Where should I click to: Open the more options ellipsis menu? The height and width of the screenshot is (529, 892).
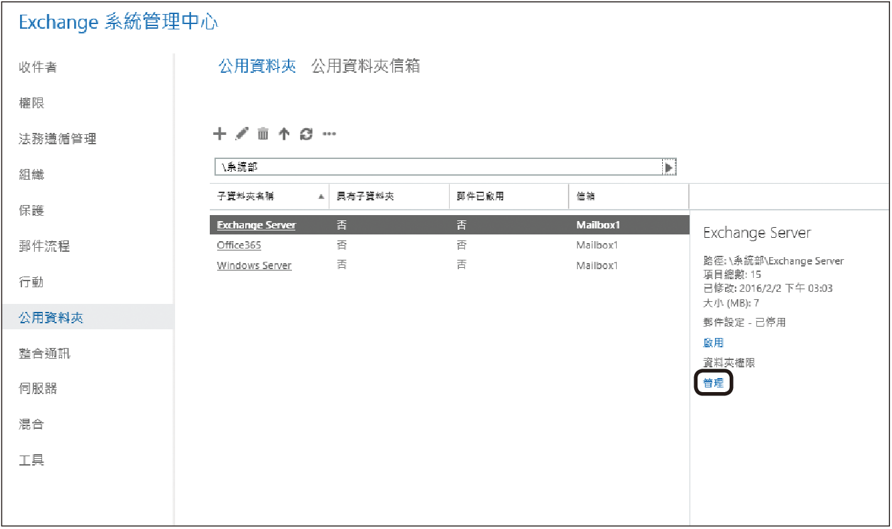pyautogui.click(x=329, y=134)
